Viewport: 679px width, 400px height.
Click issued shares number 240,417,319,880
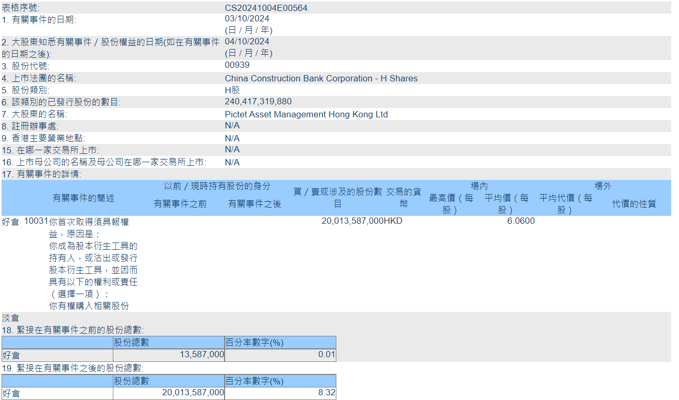(259, 102)
